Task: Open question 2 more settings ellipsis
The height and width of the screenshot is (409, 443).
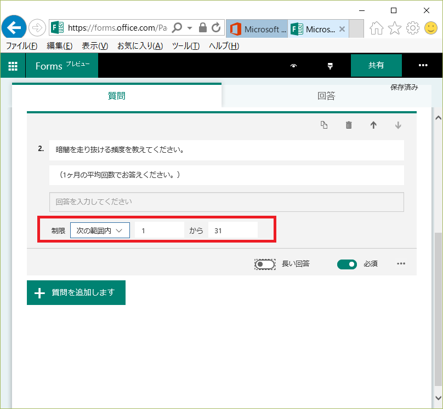Action: point(401,263)
